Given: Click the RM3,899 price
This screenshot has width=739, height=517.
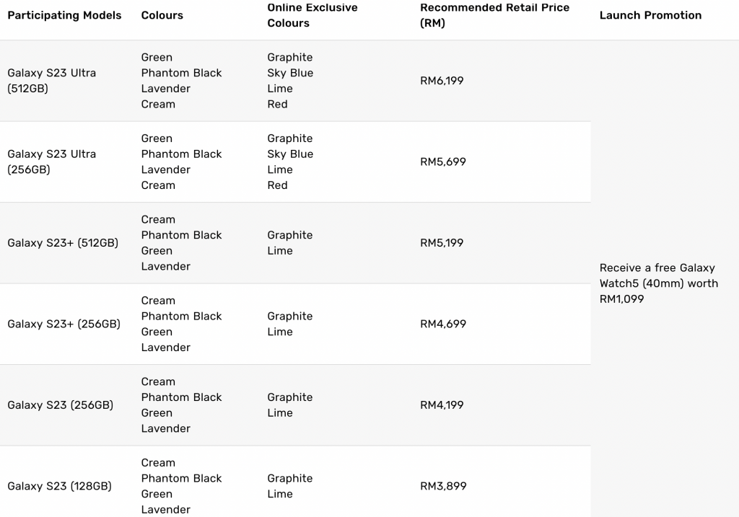Looking at the screenshot, I should [x=443, y=486].
